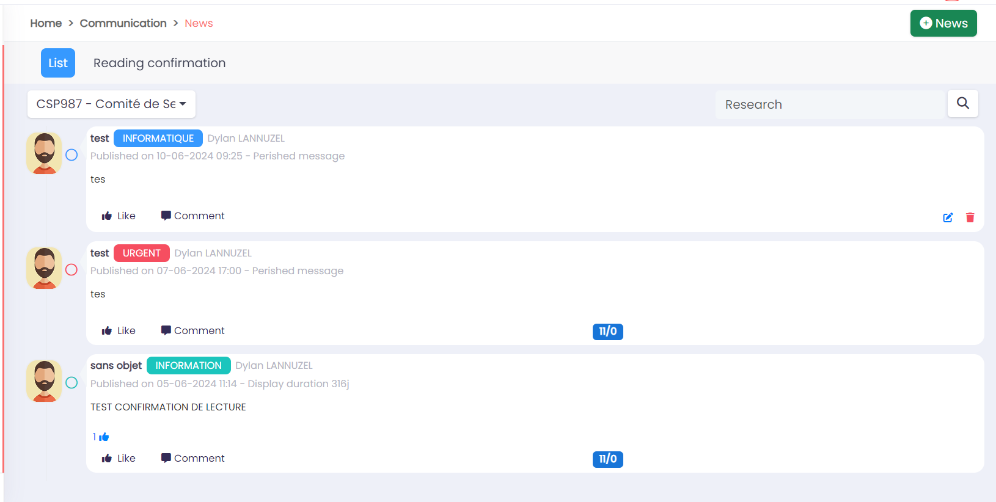Like the sans objet post
Viewport: 996px width, 502px height.
119,458
